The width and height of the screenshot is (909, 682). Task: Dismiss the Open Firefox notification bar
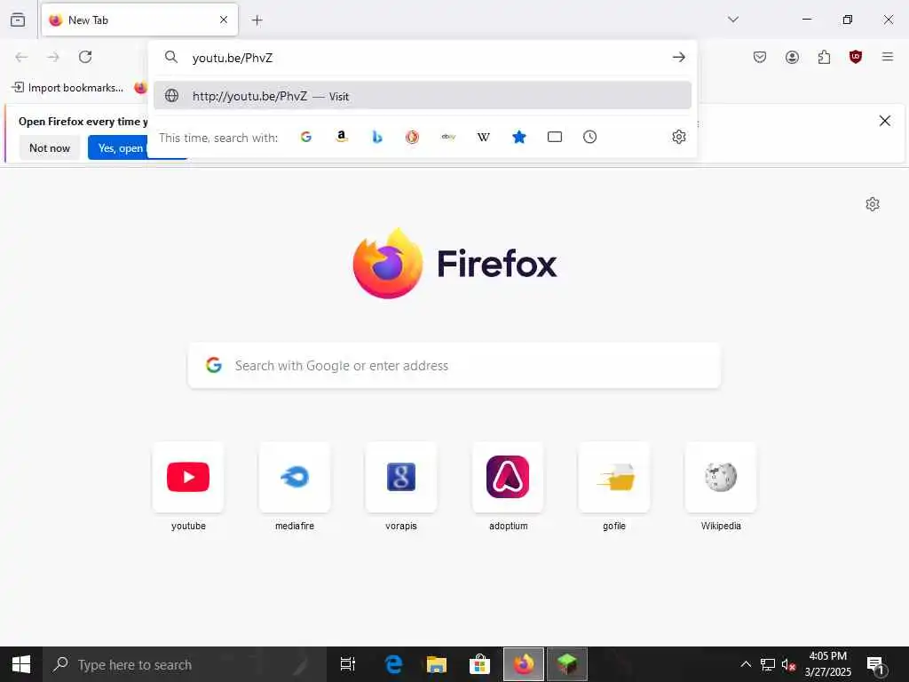point(885,121)
